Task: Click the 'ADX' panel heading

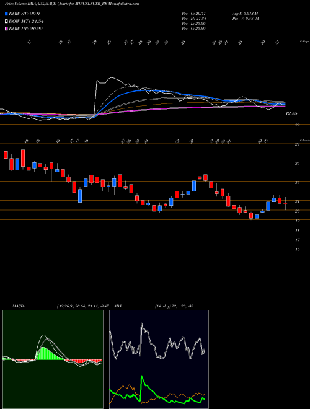Action: [x=118, y=306]
